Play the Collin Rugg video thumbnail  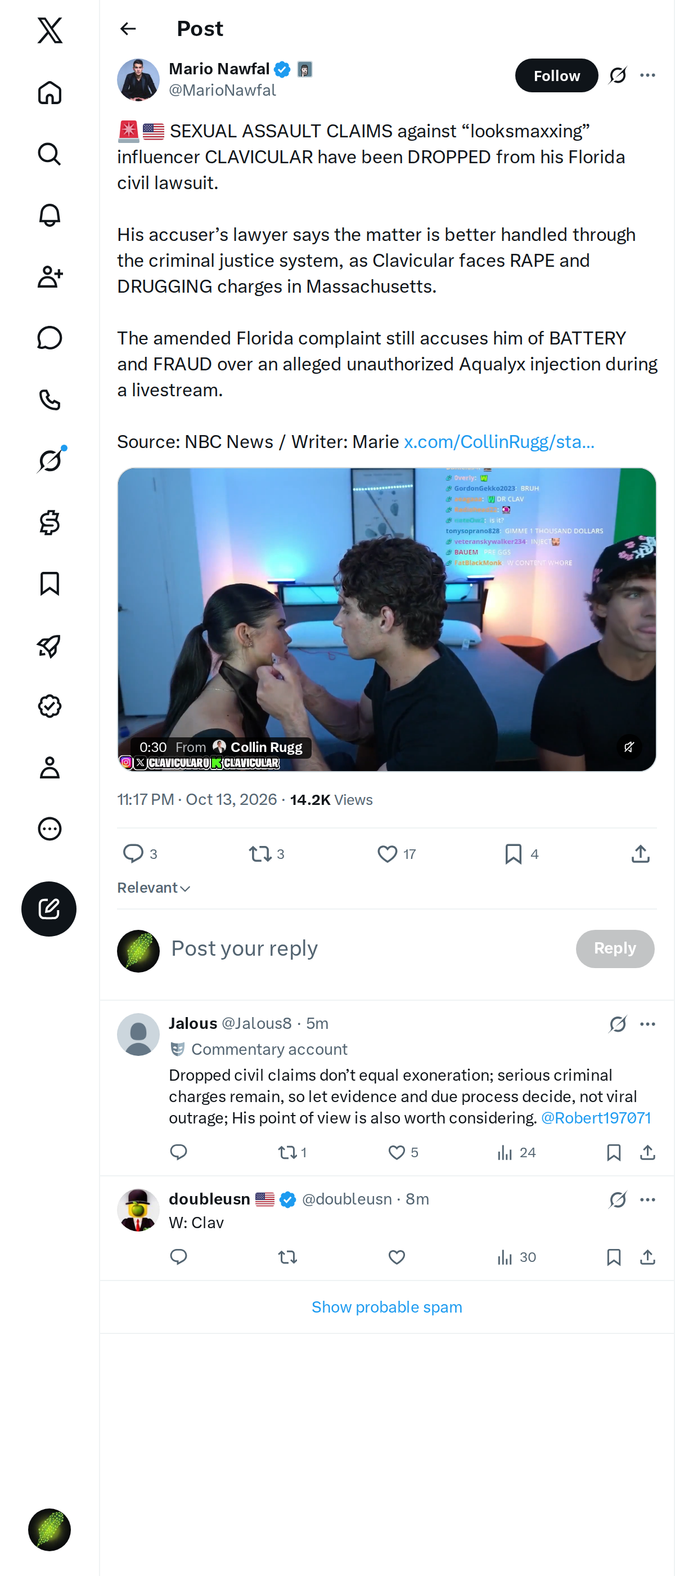tap(386, 619)
